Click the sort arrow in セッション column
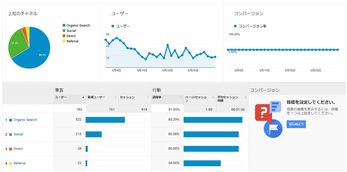The width and height of the screenshot is (347, 172). [148, 97]
